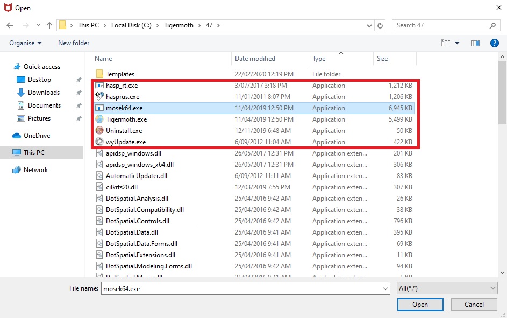
Task: Change view layout icon
Action: point(446,43)
